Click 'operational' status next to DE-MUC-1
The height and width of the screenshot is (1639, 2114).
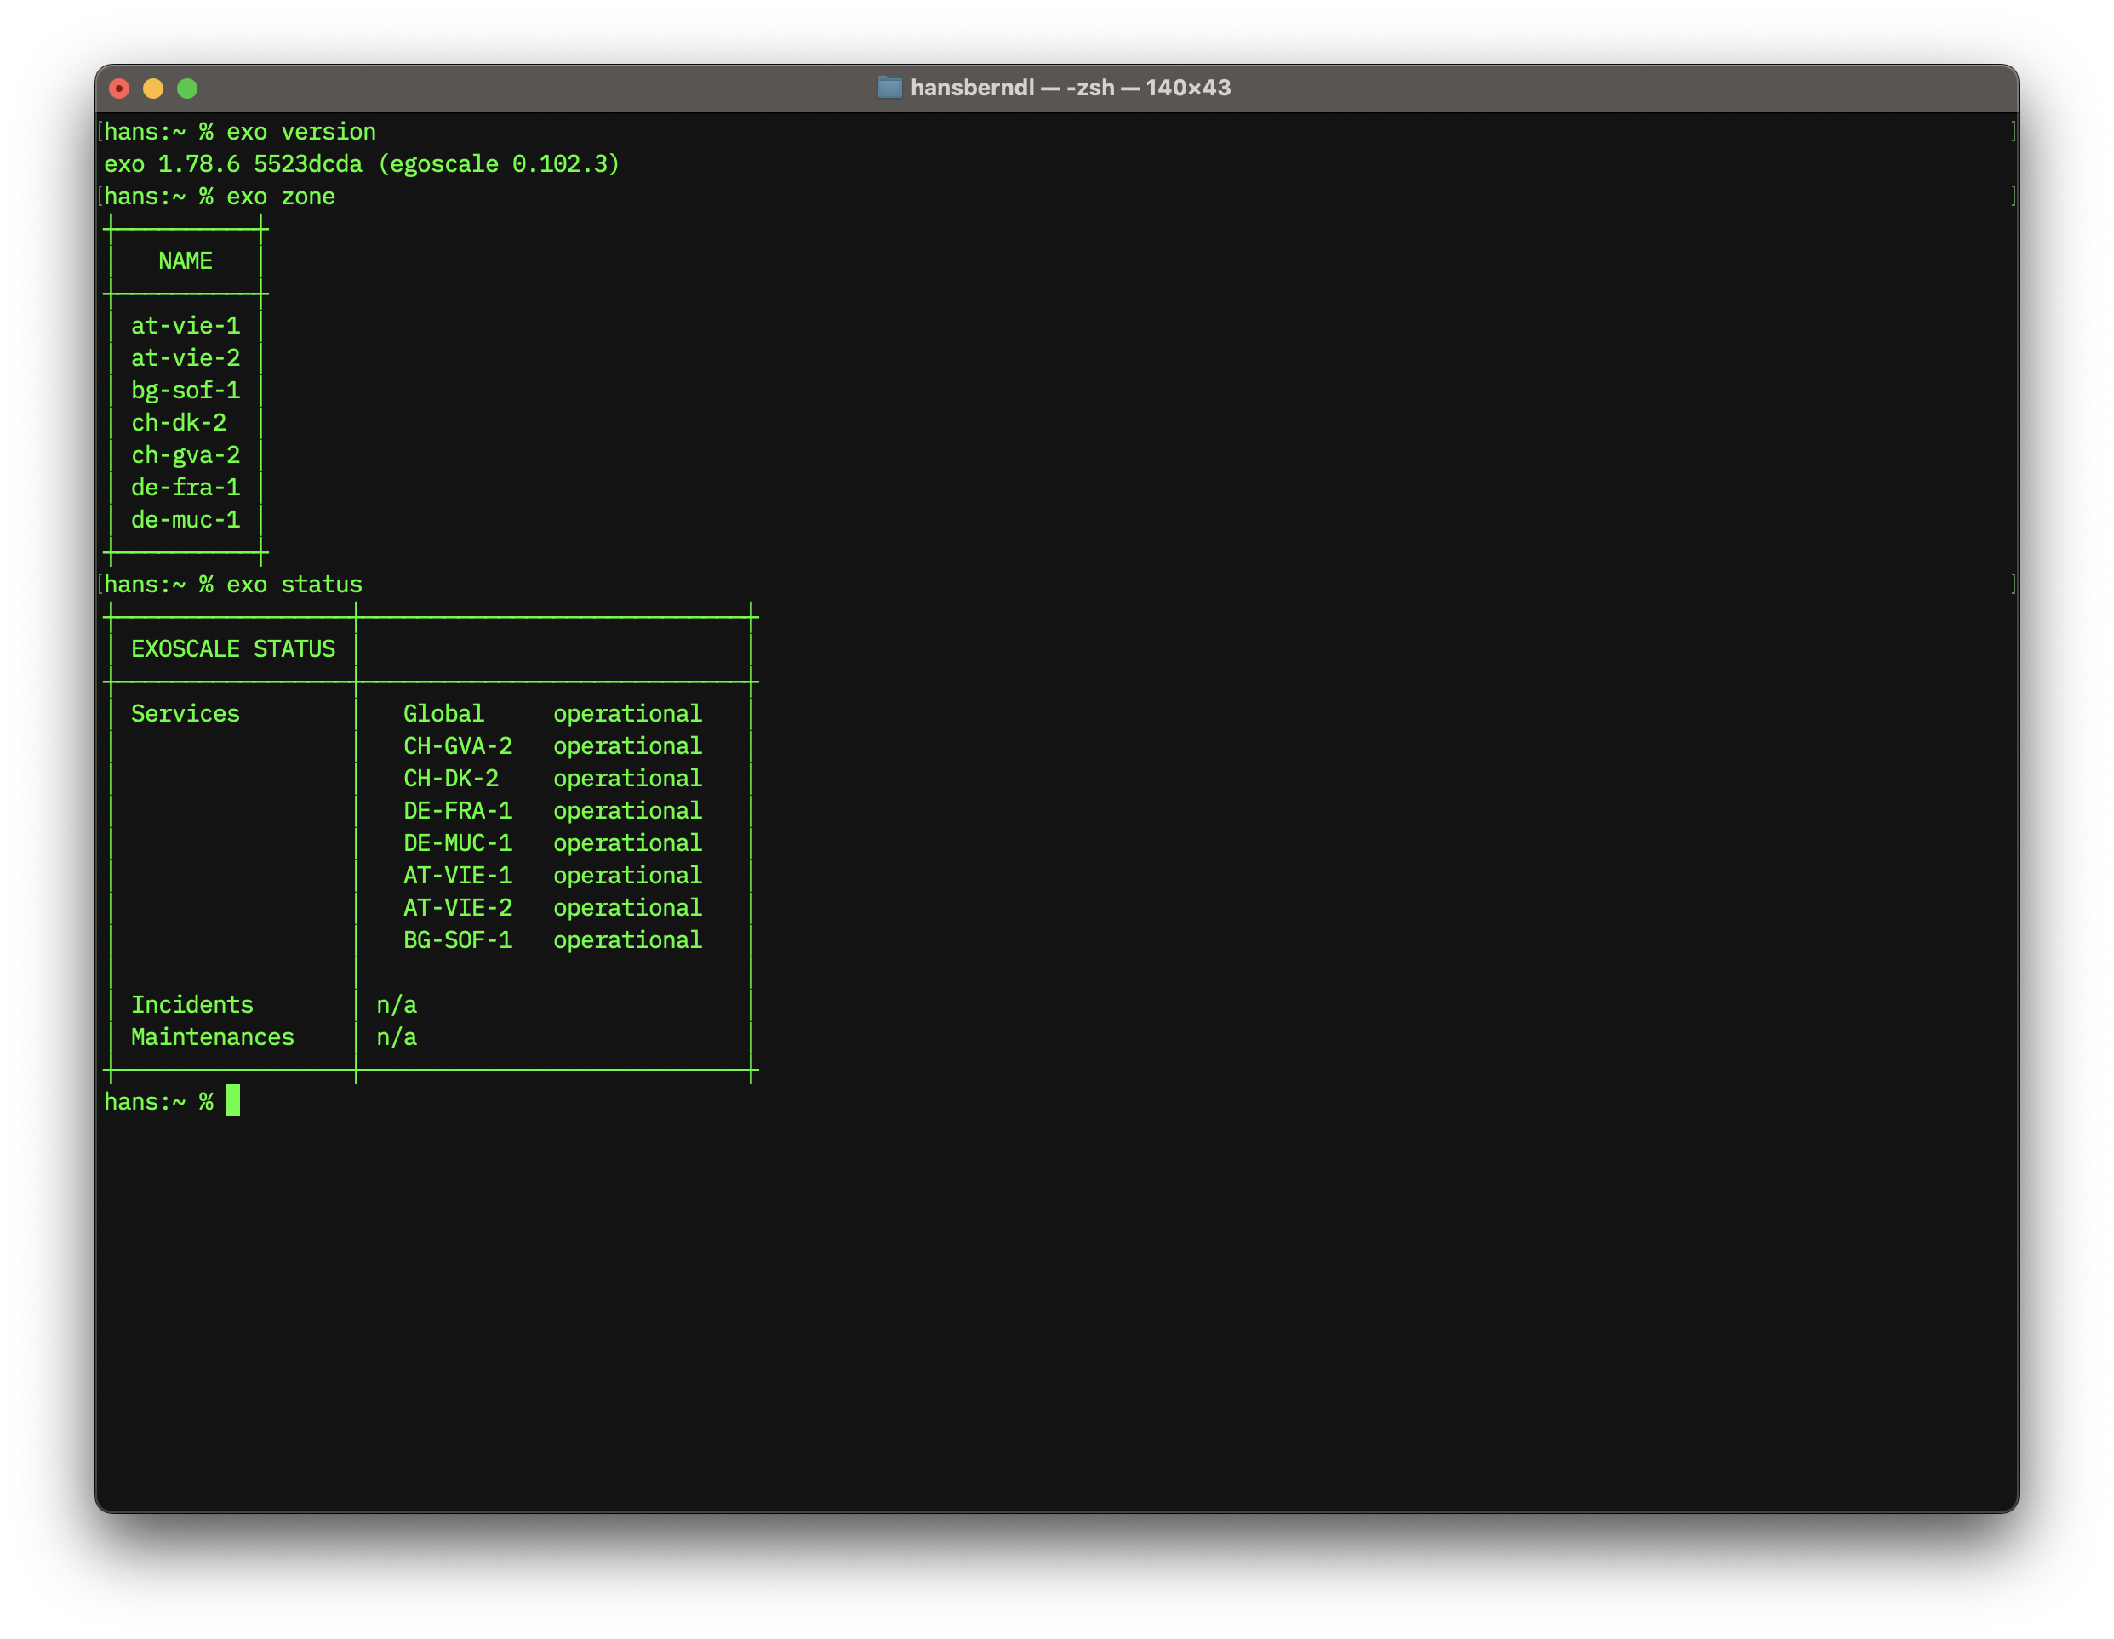pos(627,843)
